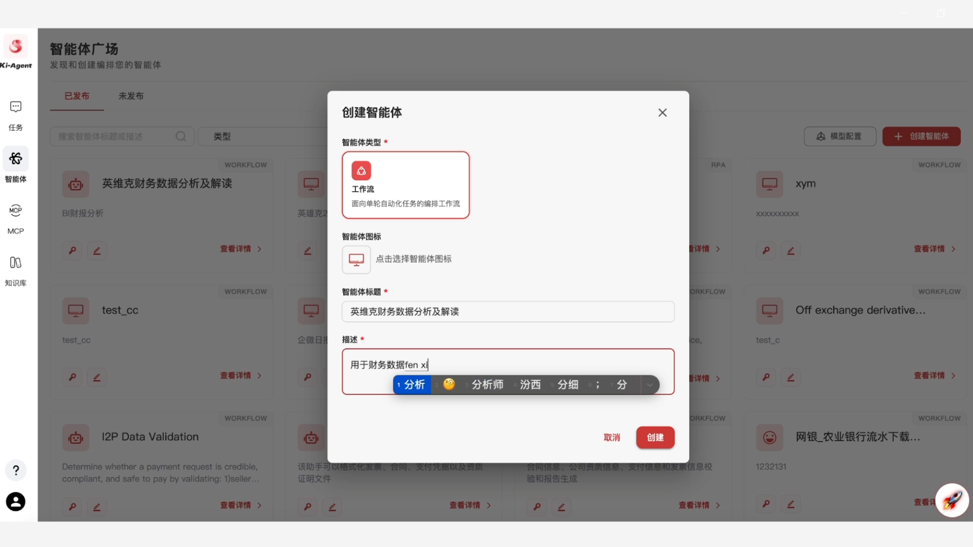Screen dimensions: 973x547
Task: Click the search magnifier icon
Action: [181, 137]
